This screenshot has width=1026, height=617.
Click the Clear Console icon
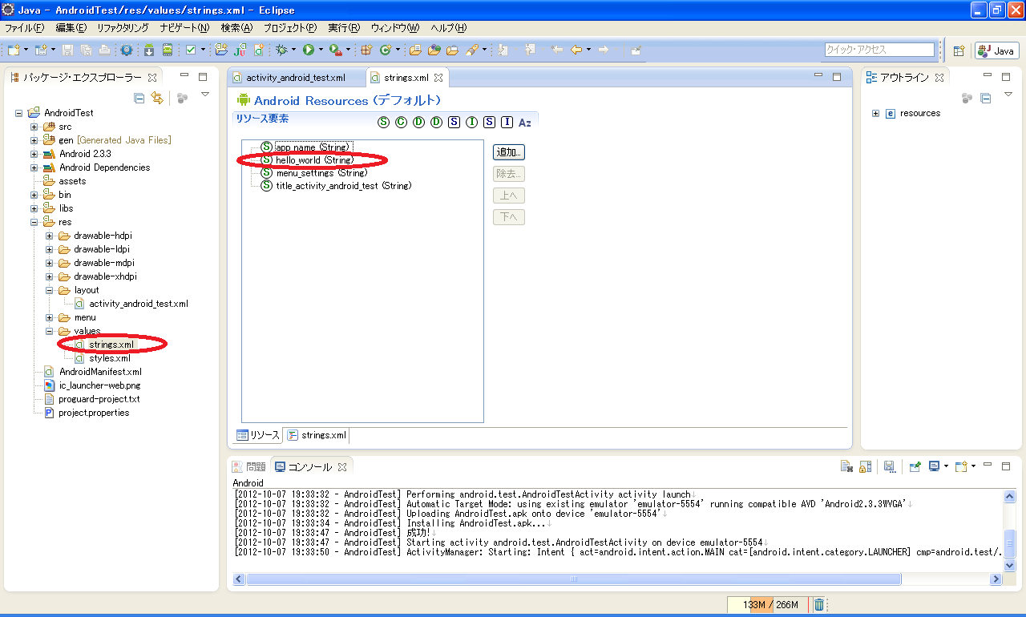click(846, 466)
